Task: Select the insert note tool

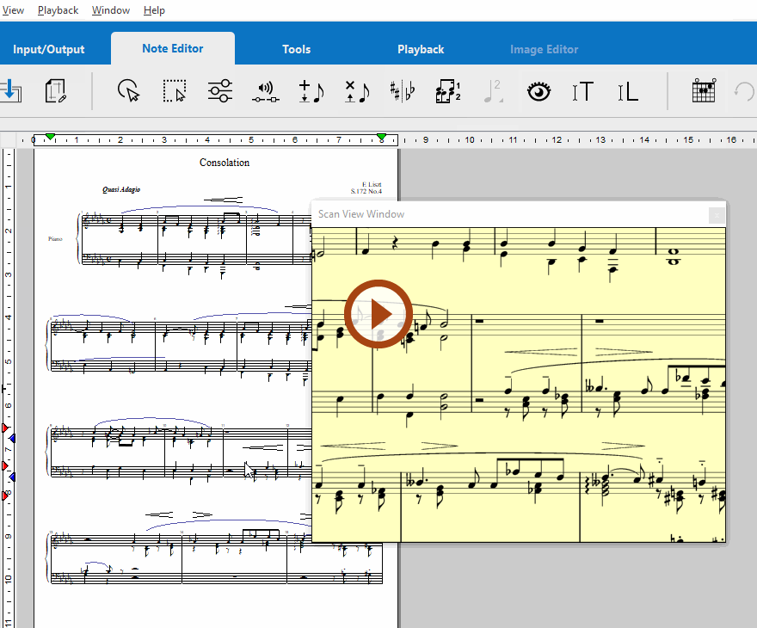Action: point(311,91)
